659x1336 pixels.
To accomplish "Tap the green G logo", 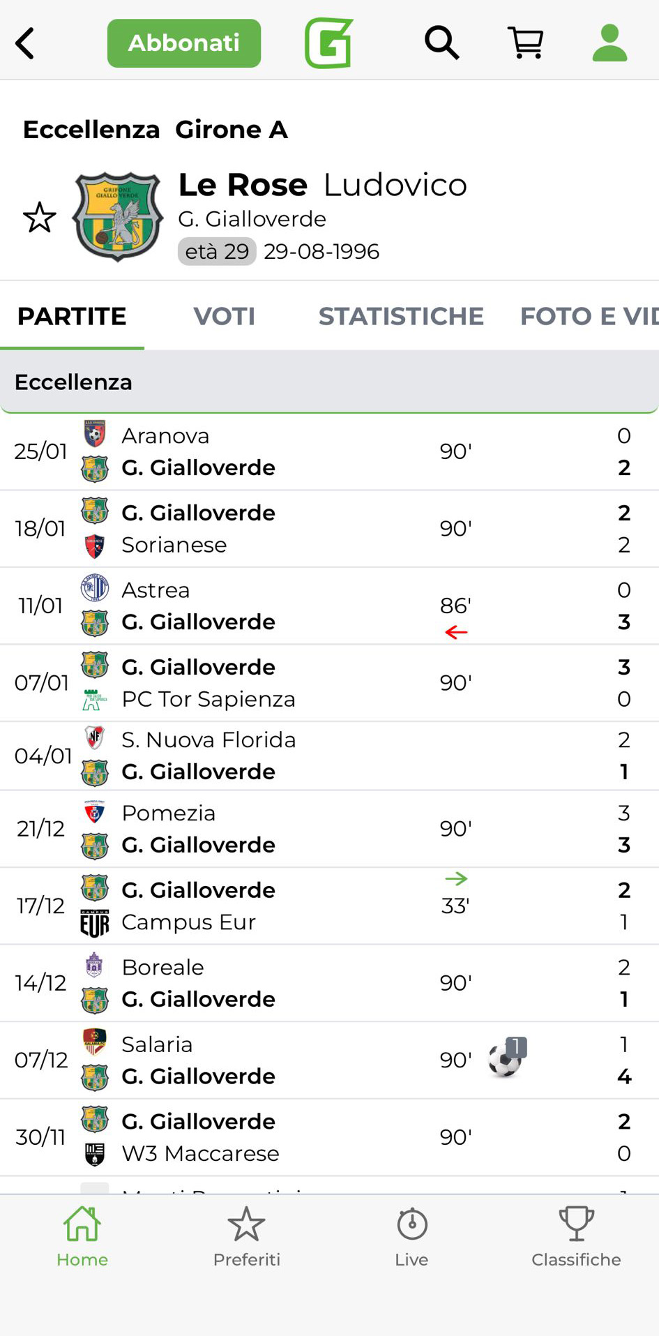I will point(329,43).
